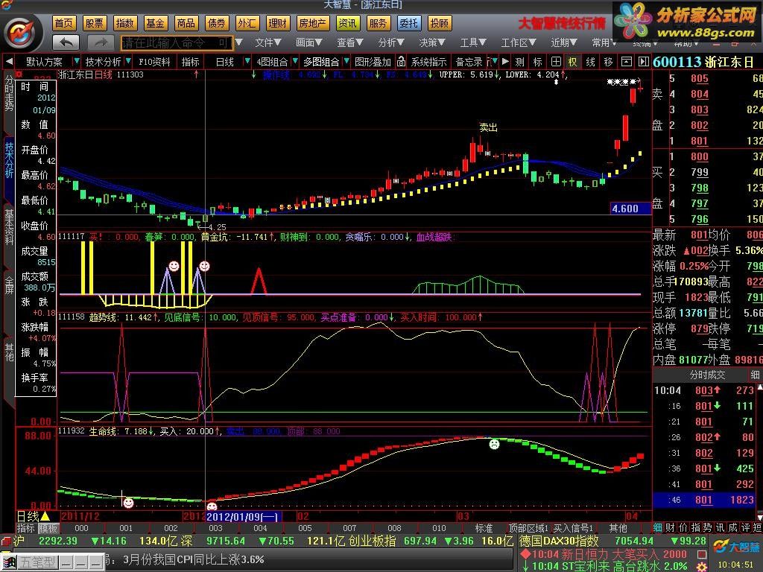Select the 势 tab bottom right
This screenshot has width=763, height=572.
(707, 527)
